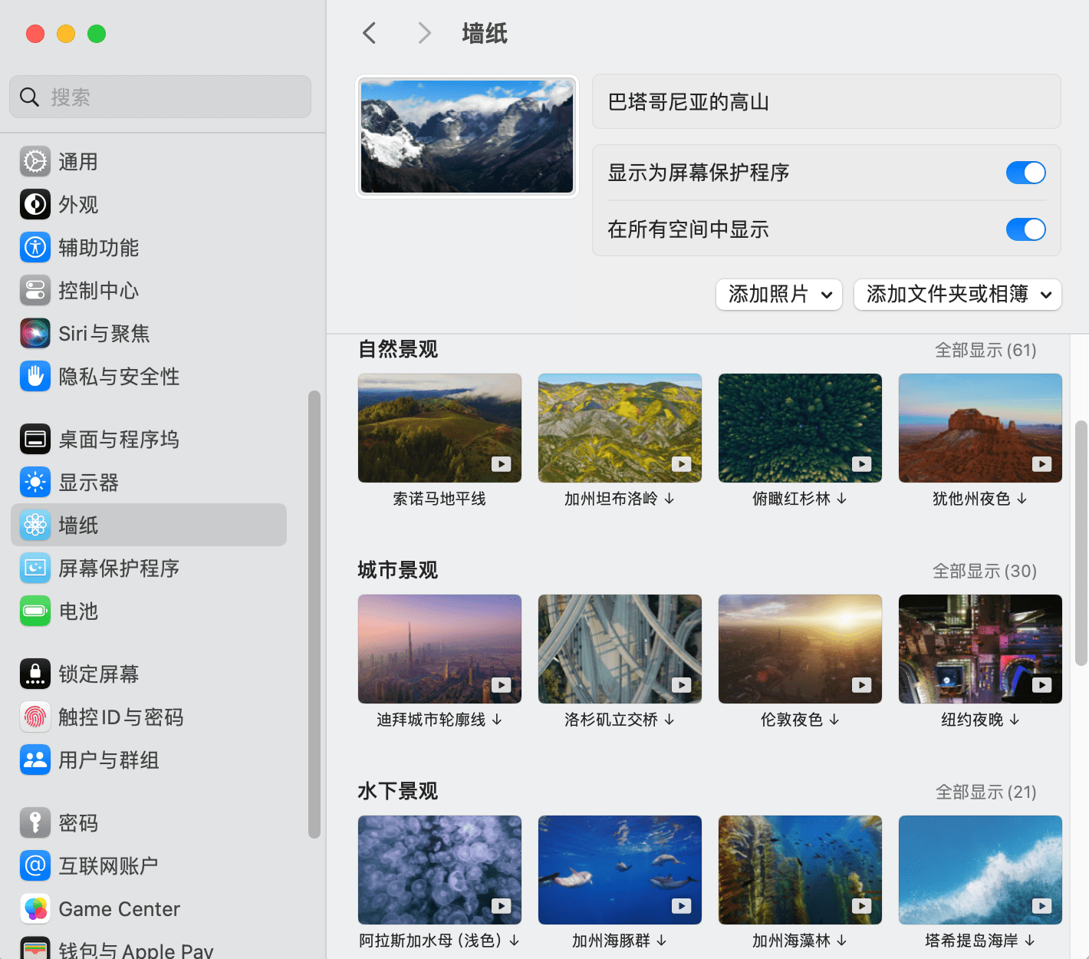This screenshot has height=959, width=1089.
Task: Click the 搜索 search field
Action: click(160, 97)
